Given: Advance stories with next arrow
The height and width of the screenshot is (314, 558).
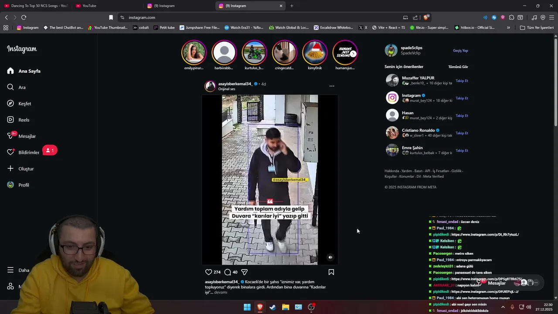Looking at the screenshot, I should [353, 54].
